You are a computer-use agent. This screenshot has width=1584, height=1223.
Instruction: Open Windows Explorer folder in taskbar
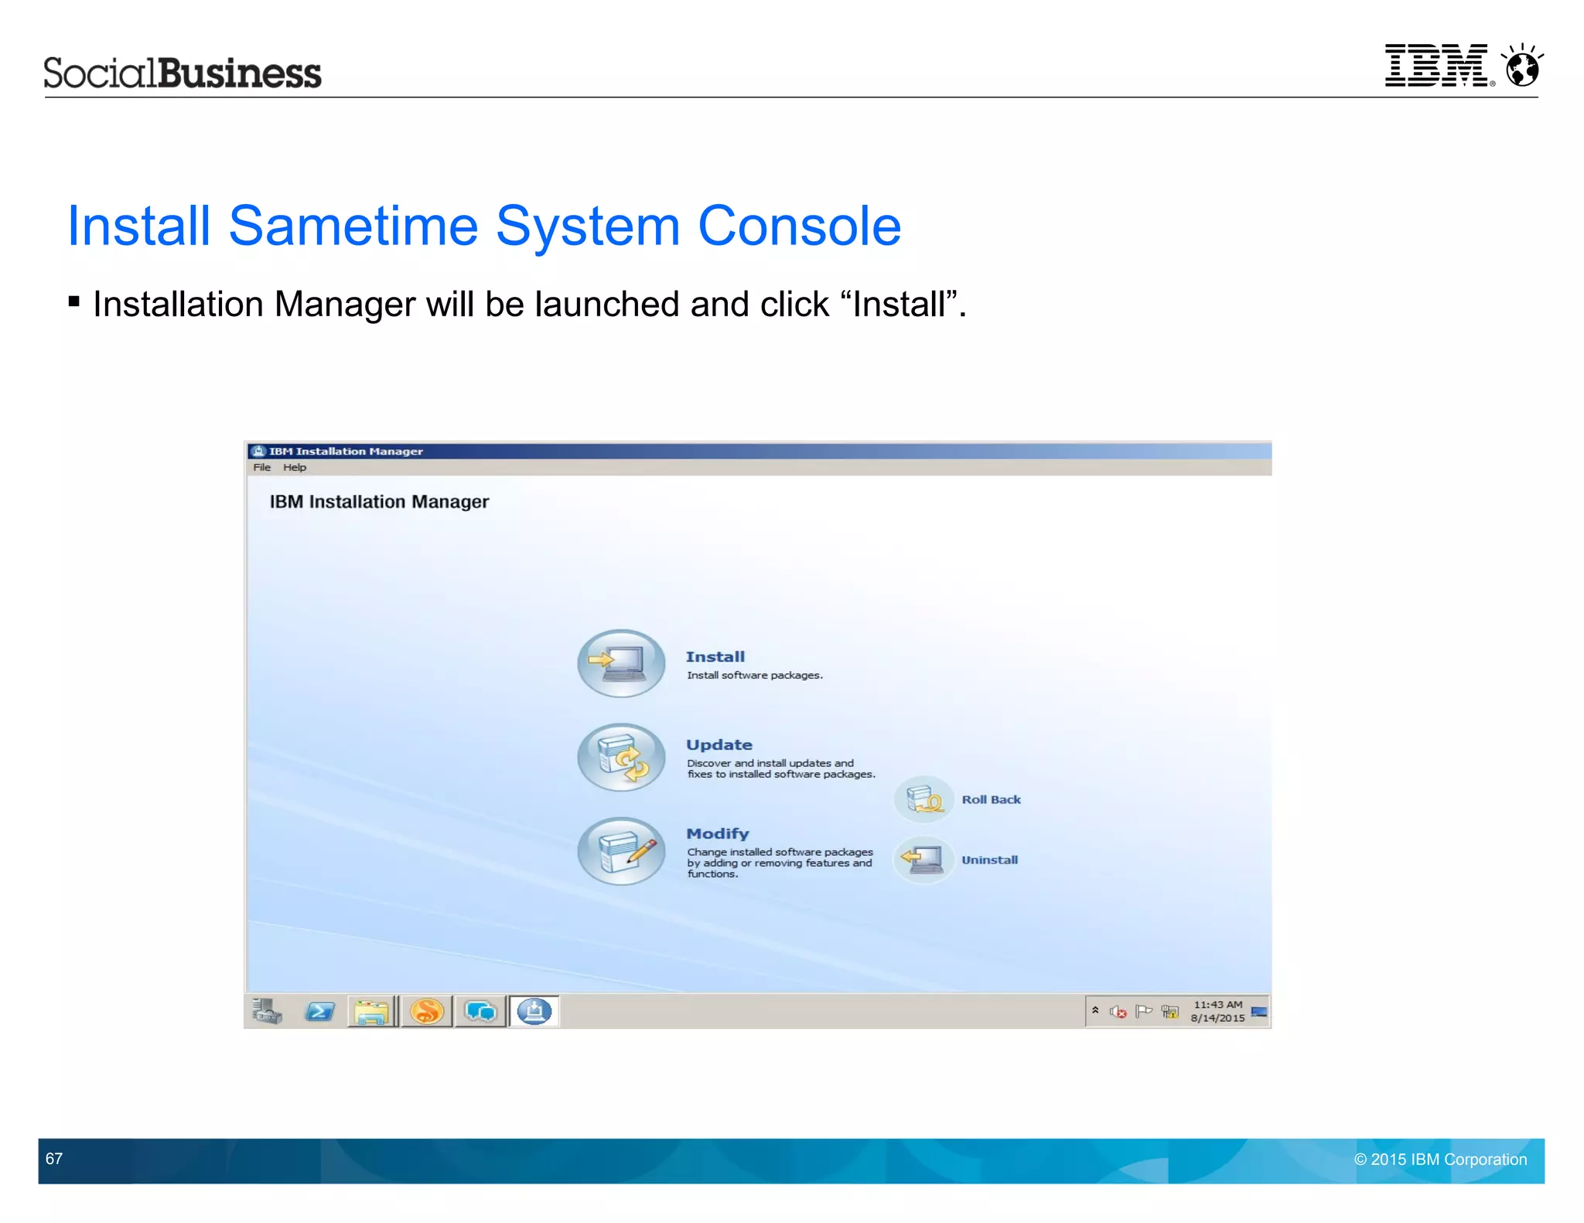click(x=372, y=1011)
